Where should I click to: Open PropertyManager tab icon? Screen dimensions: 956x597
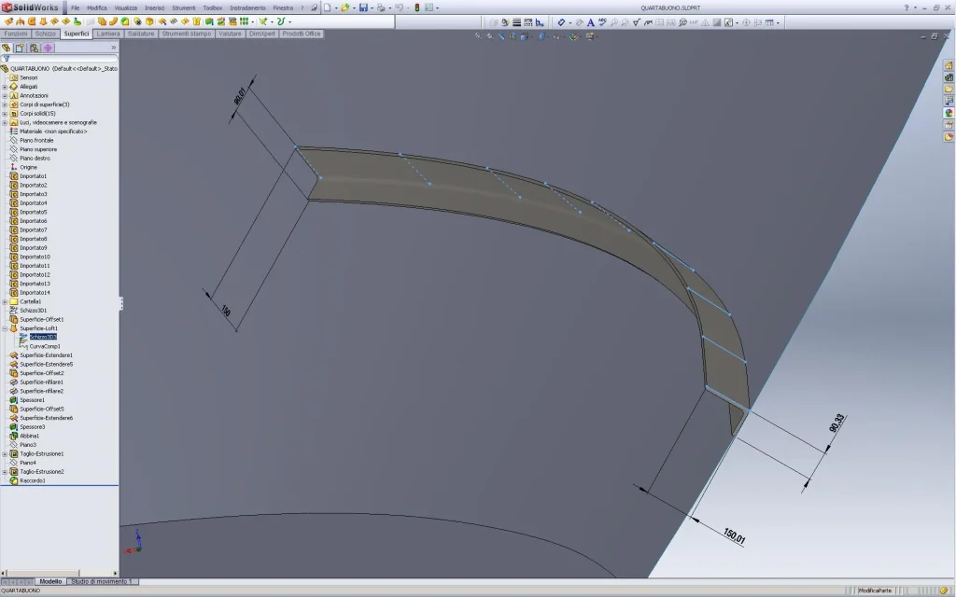tap(21, 48)
